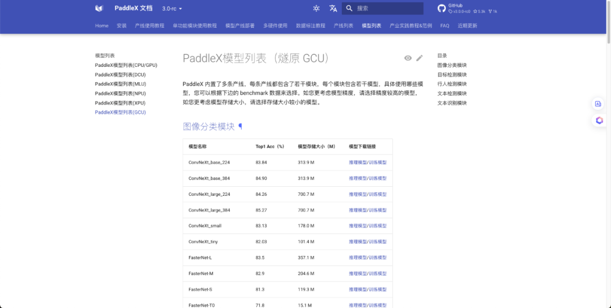Open download link for ConvNeXt_small

tap(368, 226)
